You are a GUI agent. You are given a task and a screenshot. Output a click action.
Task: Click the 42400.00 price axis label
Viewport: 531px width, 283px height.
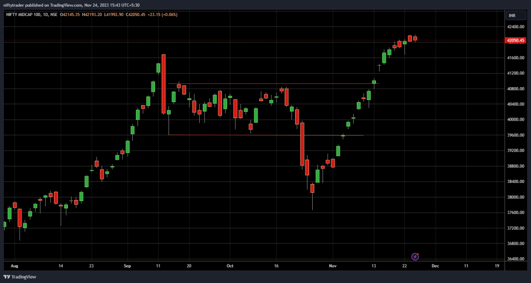click(516, 27)
